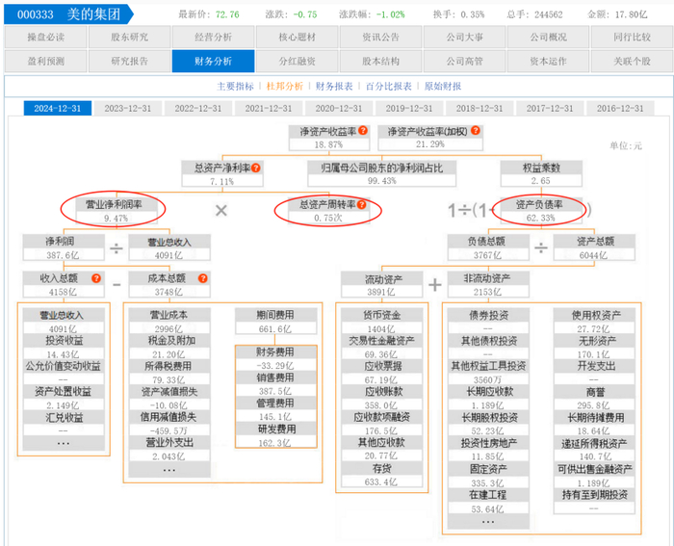
Task: Click the 销售费用 387.5亿 value
Action: pos(275,391)
